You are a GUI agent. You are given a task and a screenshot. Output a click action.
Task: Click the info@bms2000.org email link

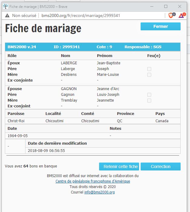[x=99, y=192]
